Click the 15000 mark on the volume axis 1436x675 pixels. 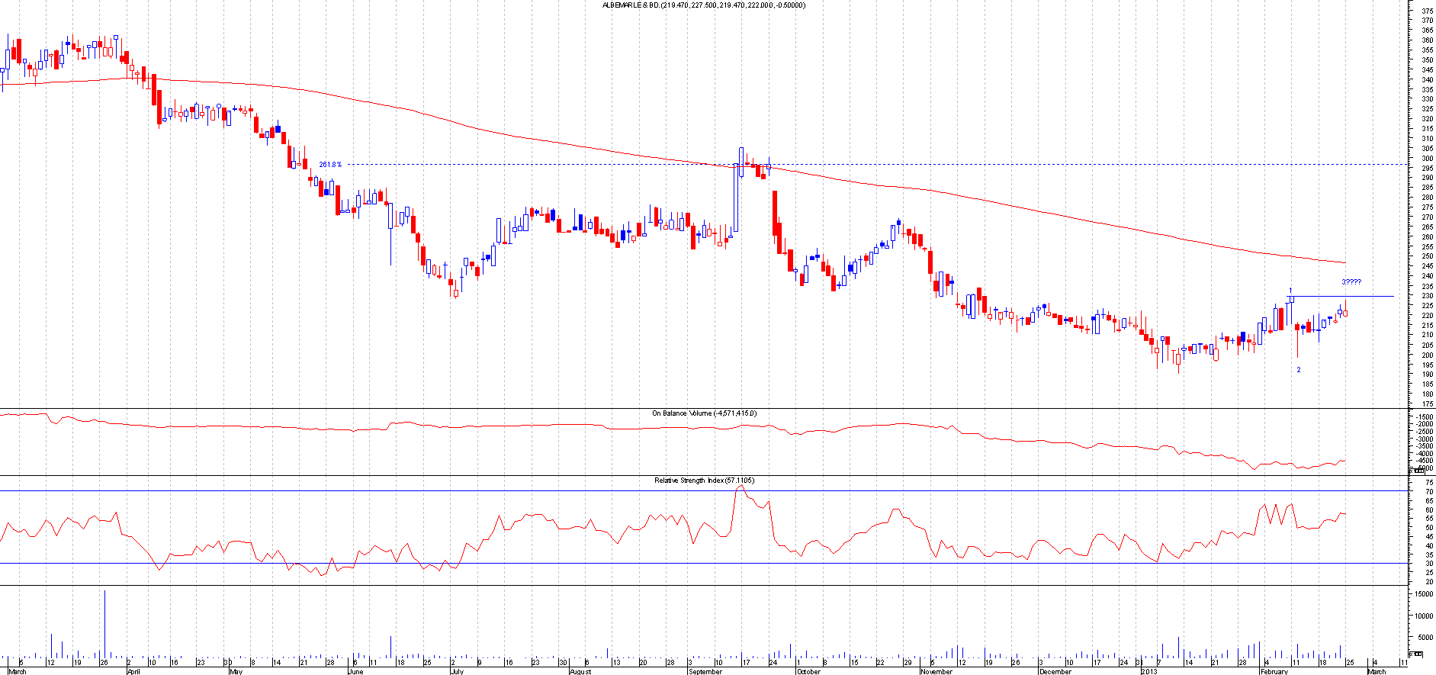pyautogui.click(x=1423, y=593)
